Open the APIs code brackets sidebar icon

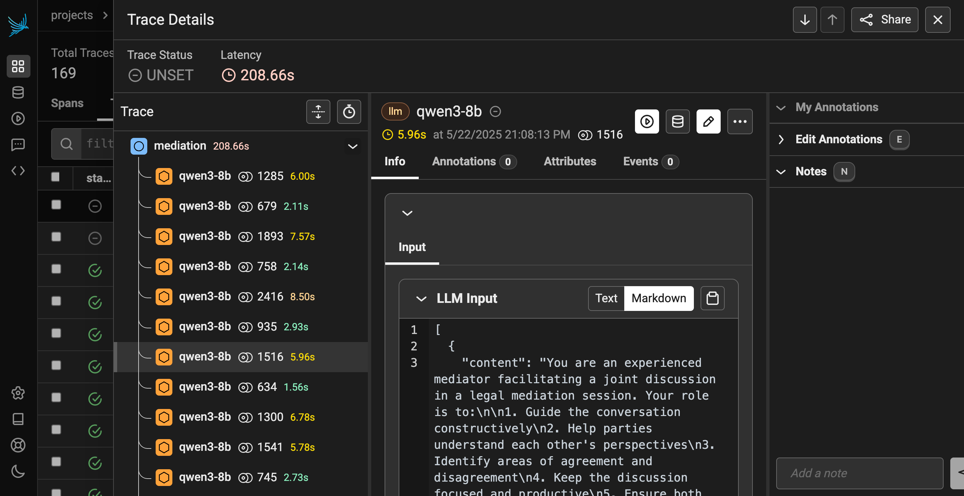click(18, 171)
